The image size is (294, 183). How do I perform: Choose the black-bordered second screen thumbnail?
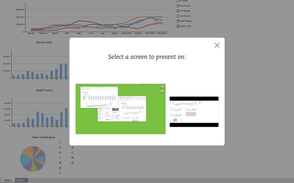pyautogui.click(x=194, y=112)
